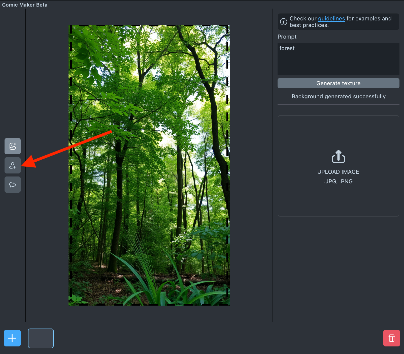Screen dimensions: 404x354
Task: Click the add character icon
Action: [13, 165]
